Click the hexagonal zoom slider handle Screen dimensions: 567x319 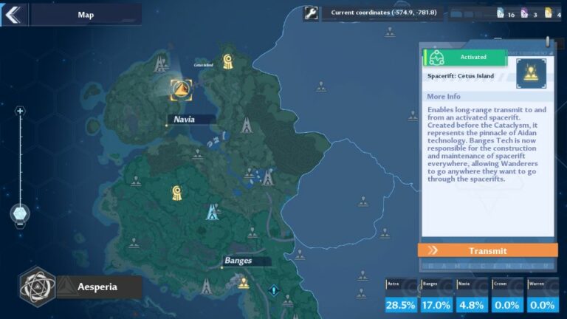[x=20, y=214]
